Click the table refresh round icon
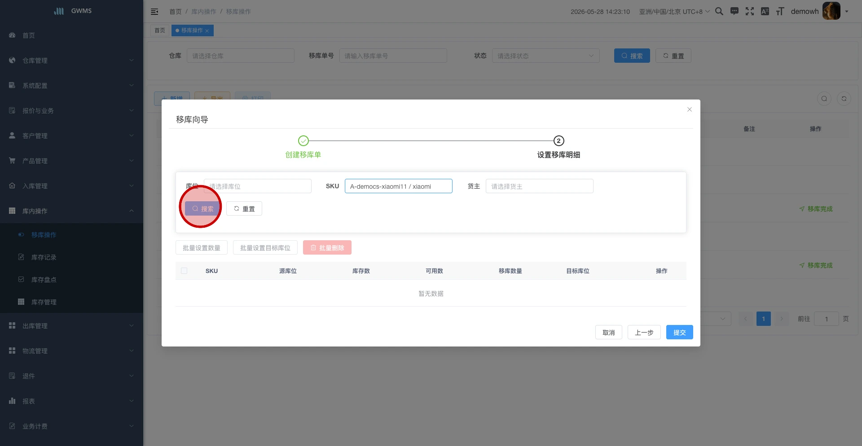862x446 pixels. pyautogui.click(x=844, y=99)
